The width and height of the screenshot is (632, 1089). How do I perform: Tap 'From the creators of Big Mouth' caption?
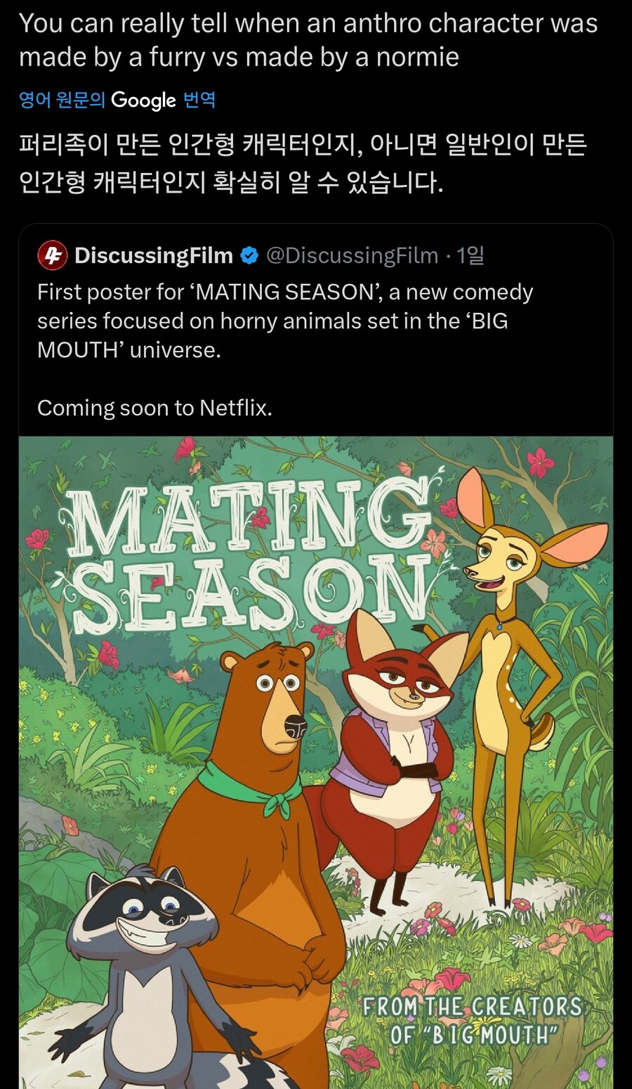[472, 1021]
